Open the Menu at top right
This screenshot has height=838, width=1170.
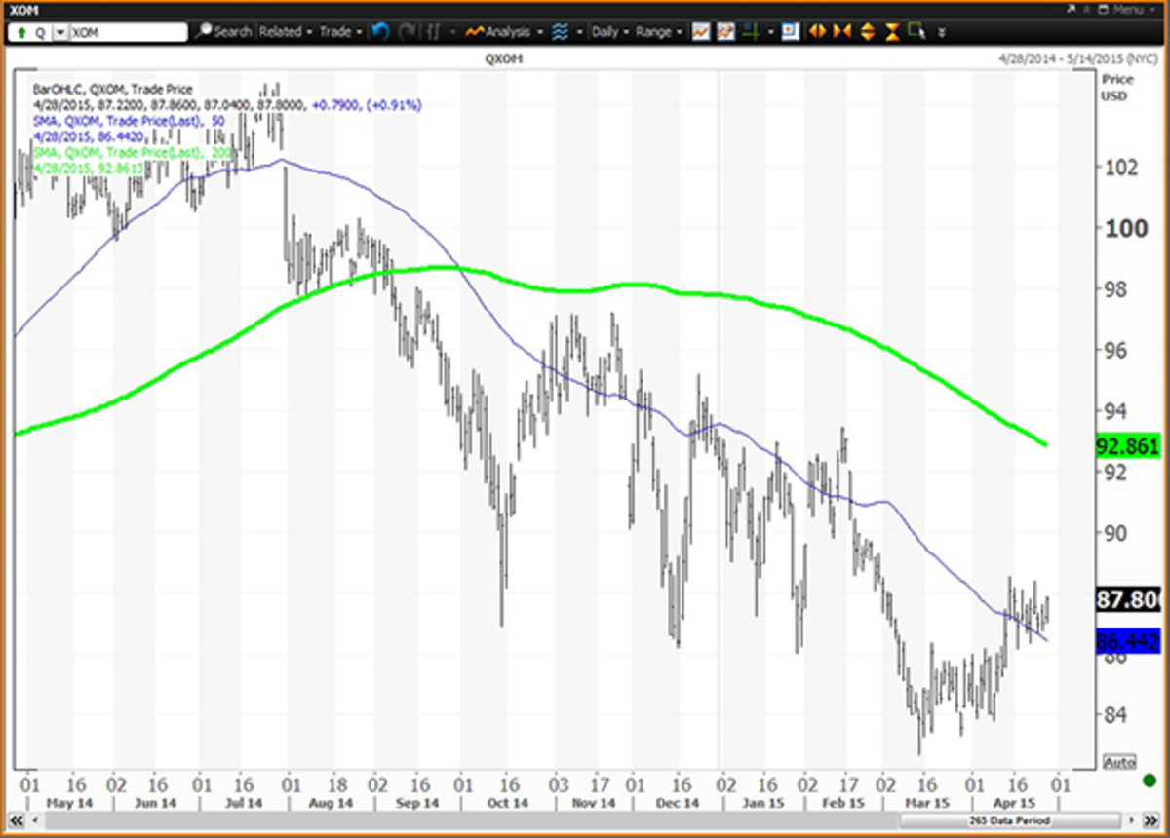1129,8
